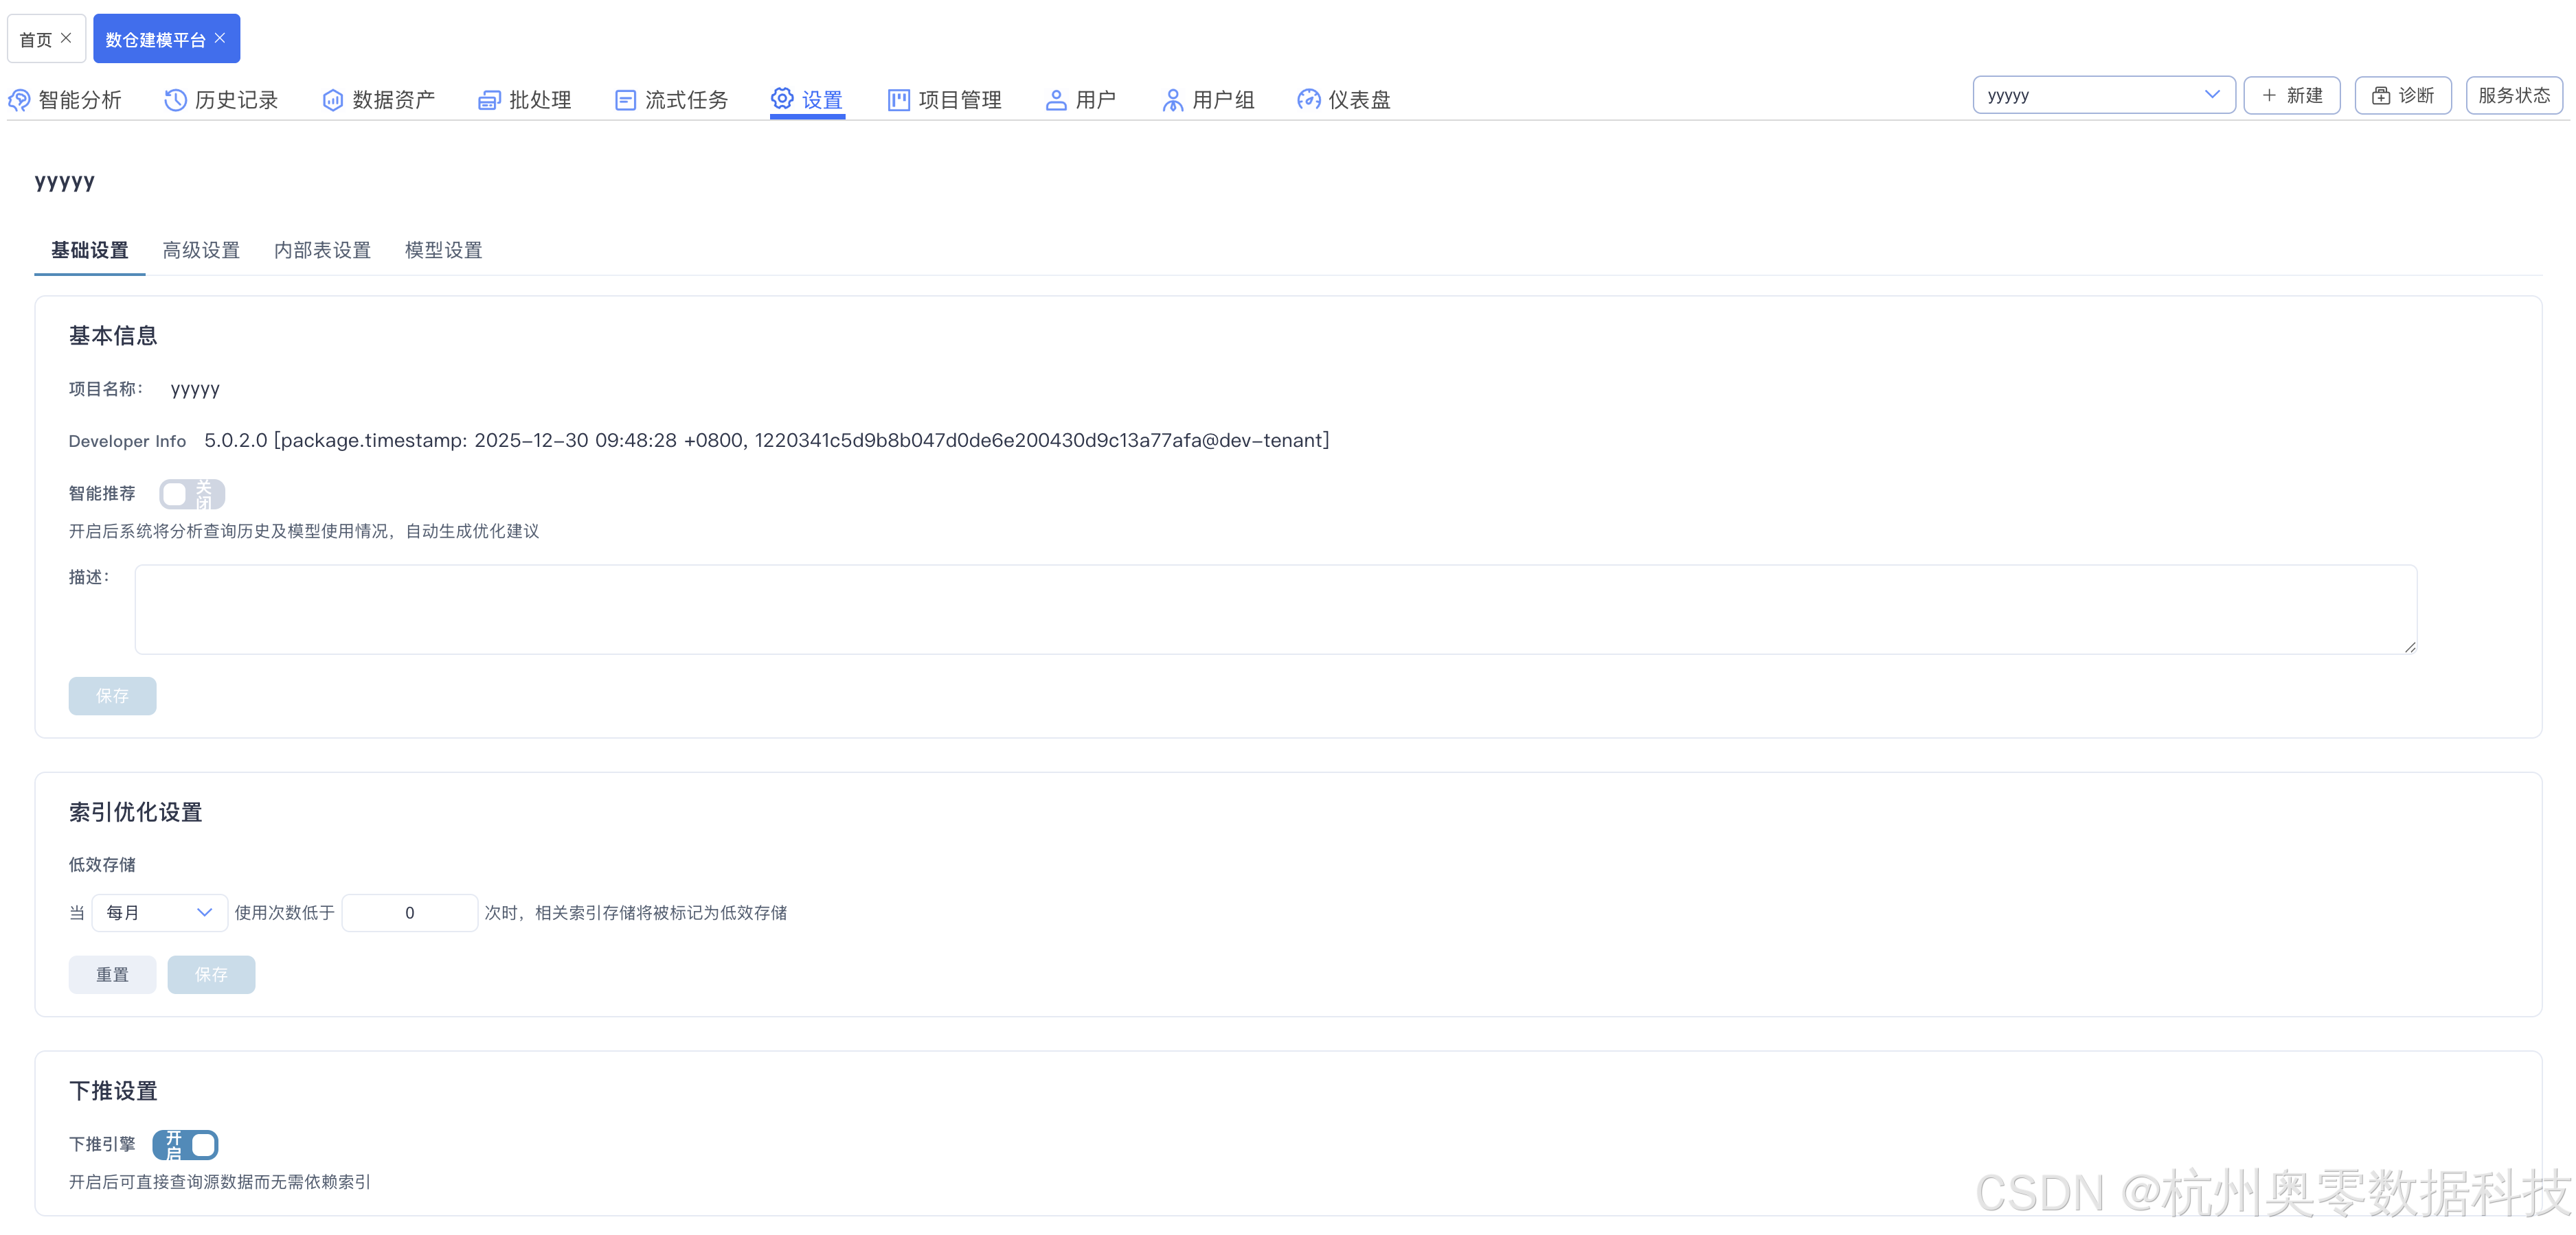2576x1235 pixels.
Task: Click the 使用次数低于 number input
Action: click(409, 912)
